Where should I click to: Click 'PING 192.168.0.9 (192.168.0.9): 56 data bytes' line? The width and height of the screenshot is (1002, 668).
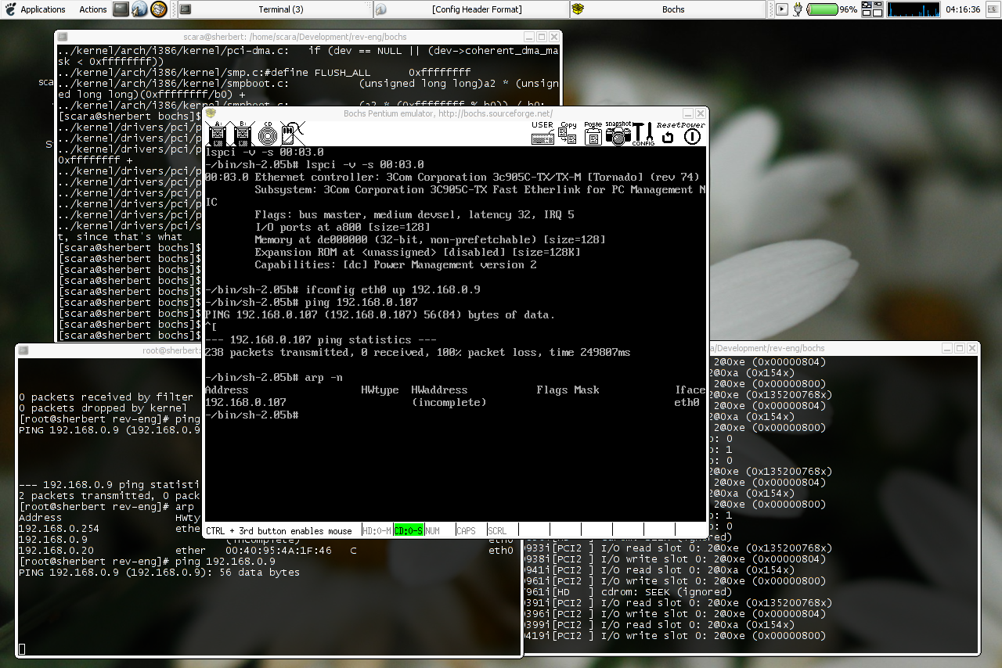coord(159,572)
